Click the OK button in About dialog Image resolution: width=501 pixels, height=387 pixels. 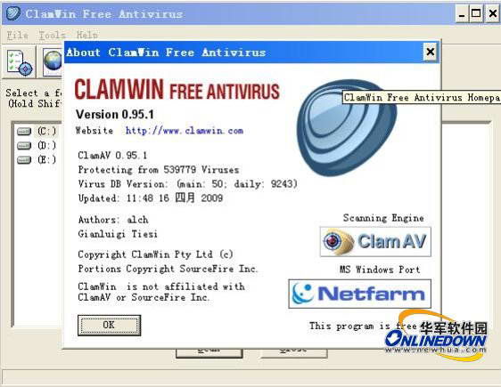click(109, 325)
